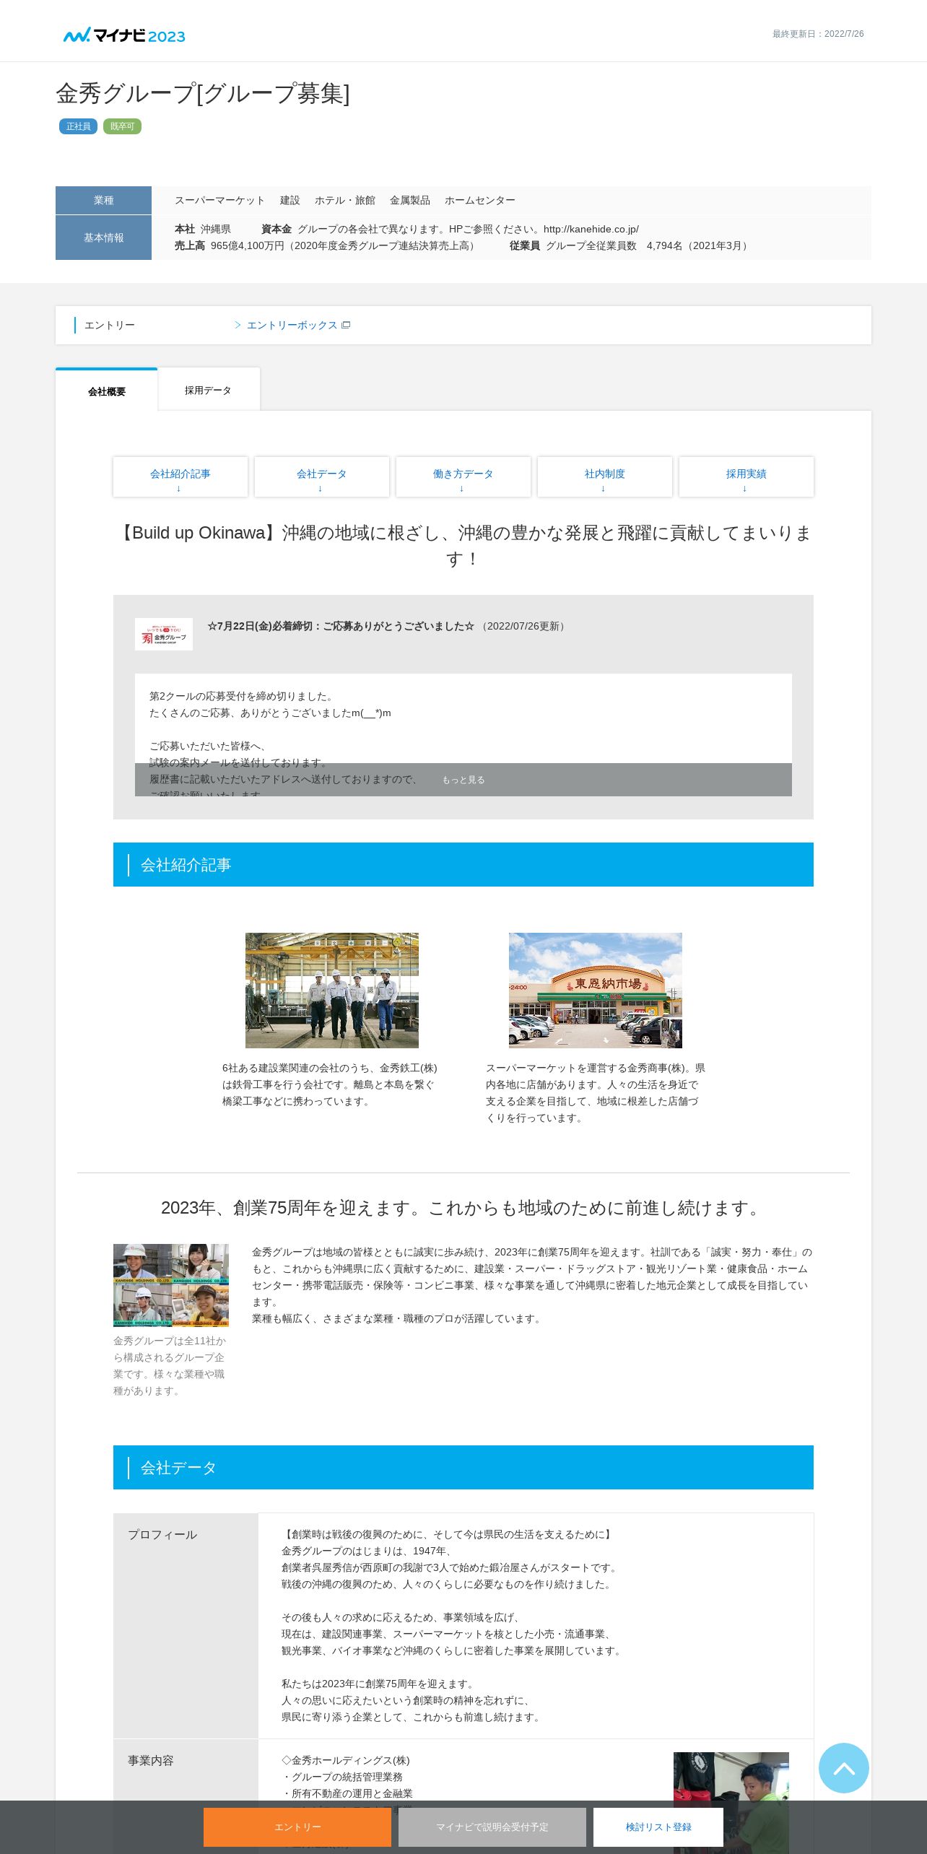927x1854 pixels.
Task: Click the 2023年、創業75周年を迎えます heading
Action: click(463, 1207)
